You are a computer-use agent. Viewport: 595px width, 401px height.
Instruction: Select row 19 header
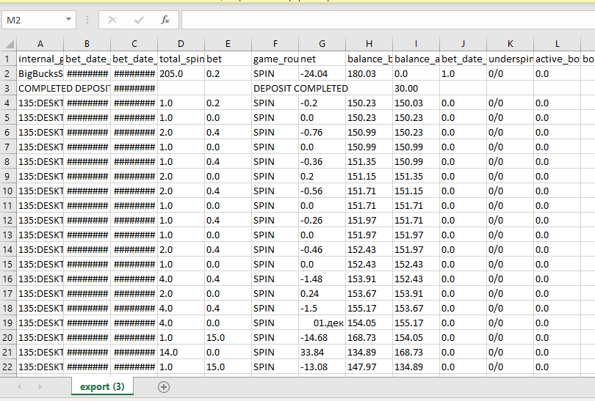(x=7, y=323)
